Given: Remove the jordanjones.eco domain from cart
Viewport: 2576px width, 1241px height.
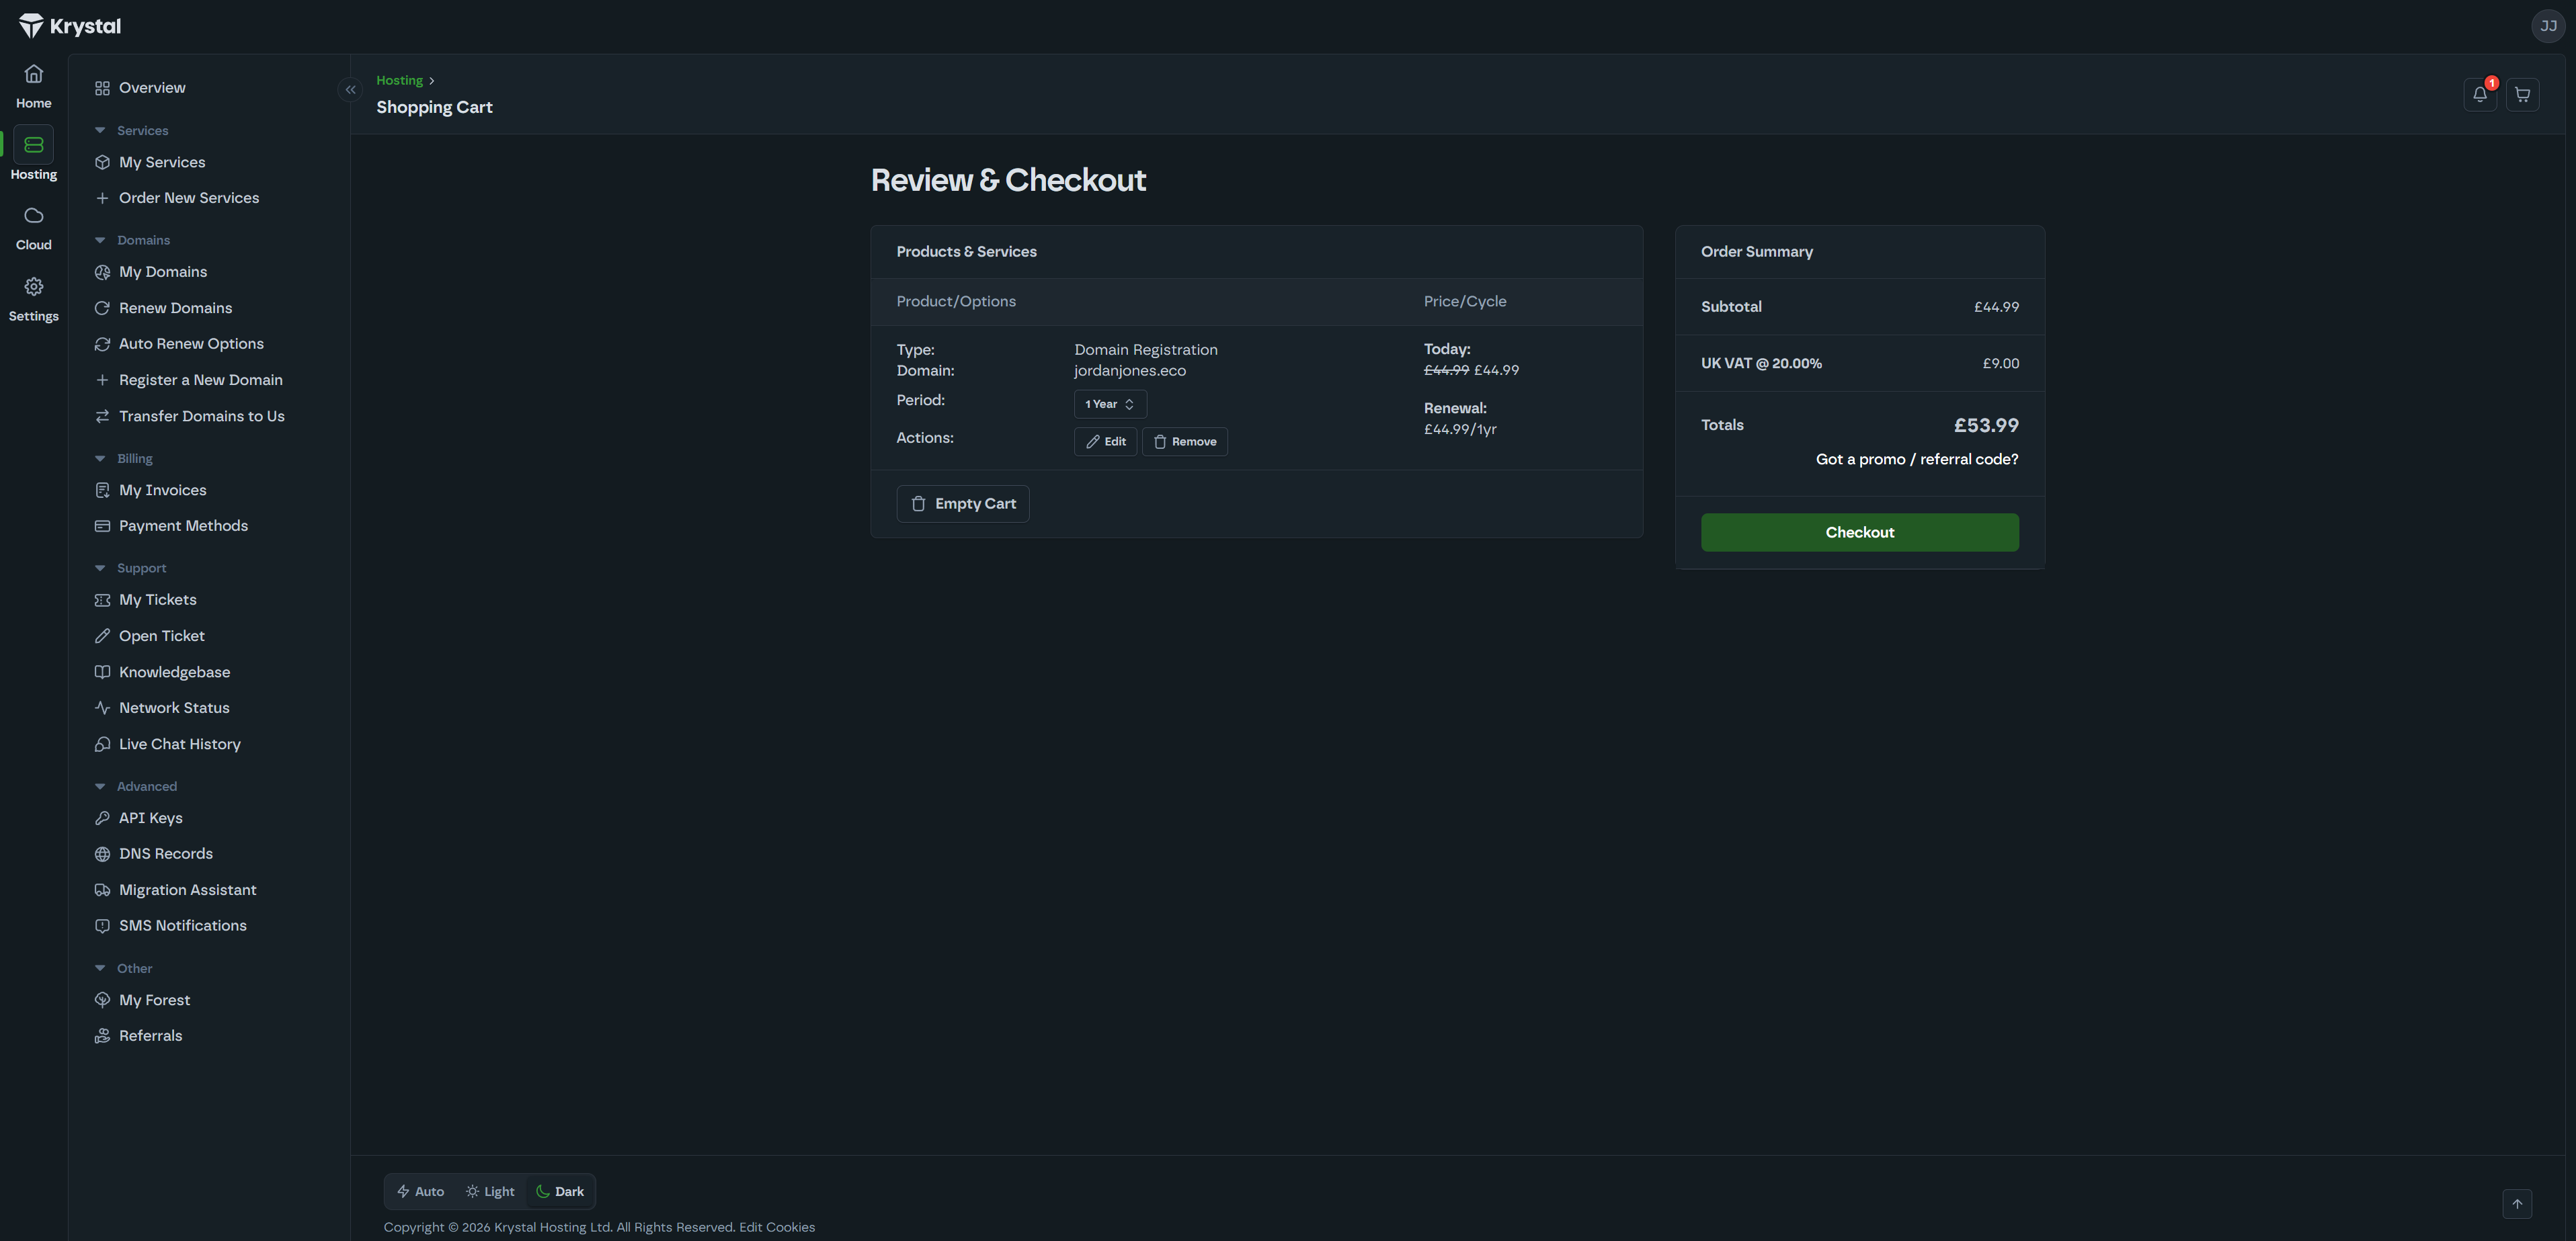Looking at the screenshot, I should pos(1184,441).
